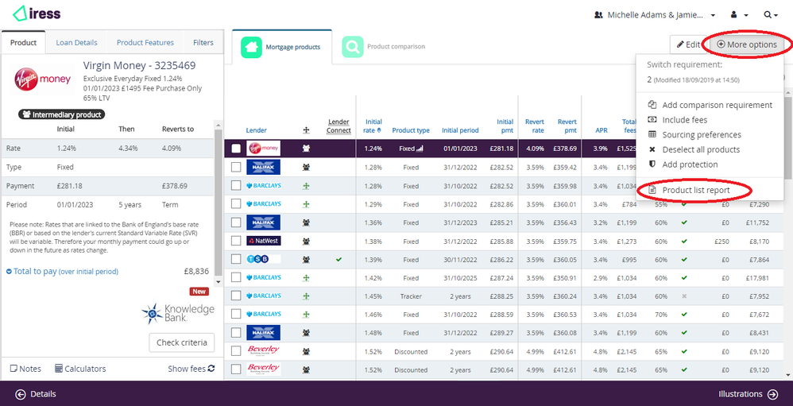
Task: Tick the NatWest 1.38% product checkbox
Action: point(236,241)
